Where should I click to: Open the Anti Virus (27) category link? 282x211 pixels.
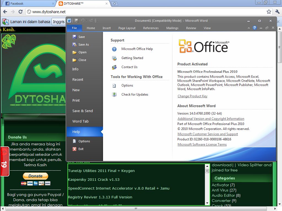click(x=224, y=190)
